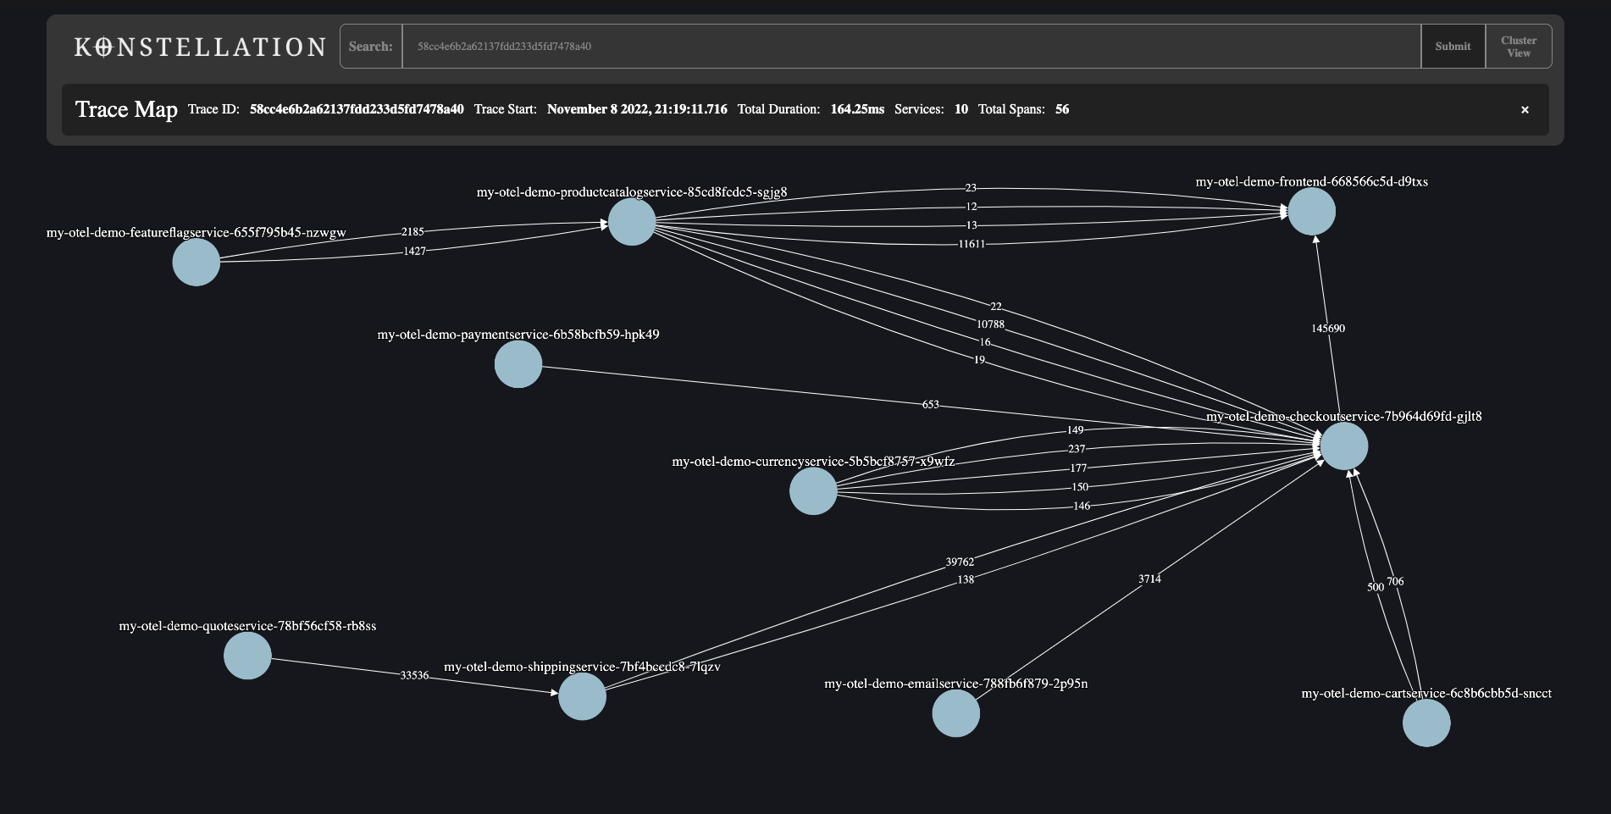The image size is (1611, 814).
Task: Click edge label 33536 from quoteservice
Action: (414, 676)
